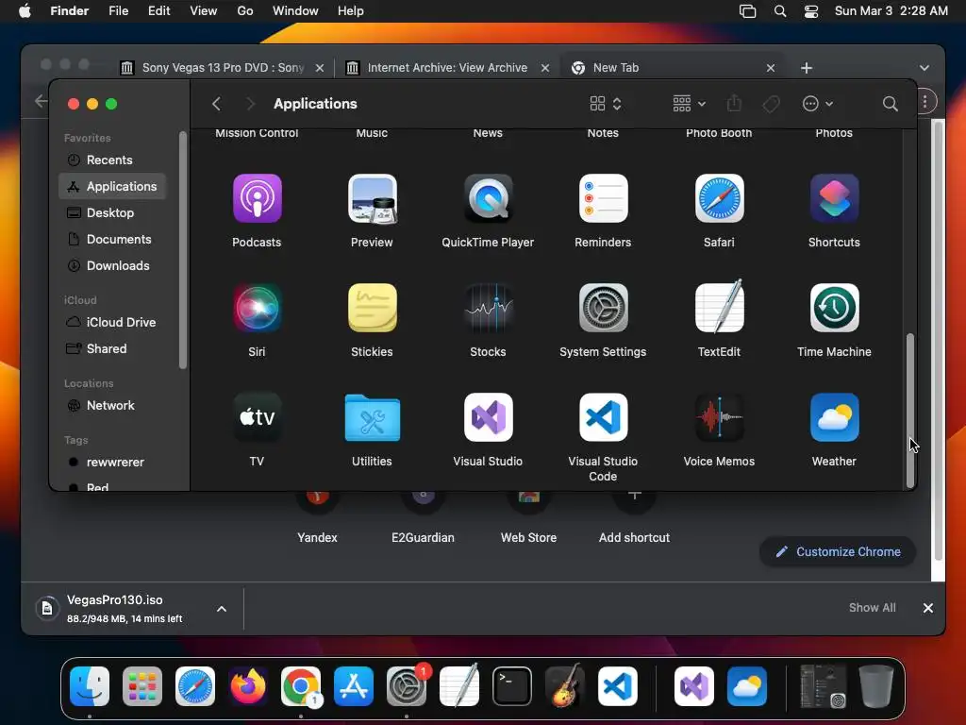The width and height of the screenshot is (966, 725).
Task: Open the Trash in the Dock
Action: point(876,686)
